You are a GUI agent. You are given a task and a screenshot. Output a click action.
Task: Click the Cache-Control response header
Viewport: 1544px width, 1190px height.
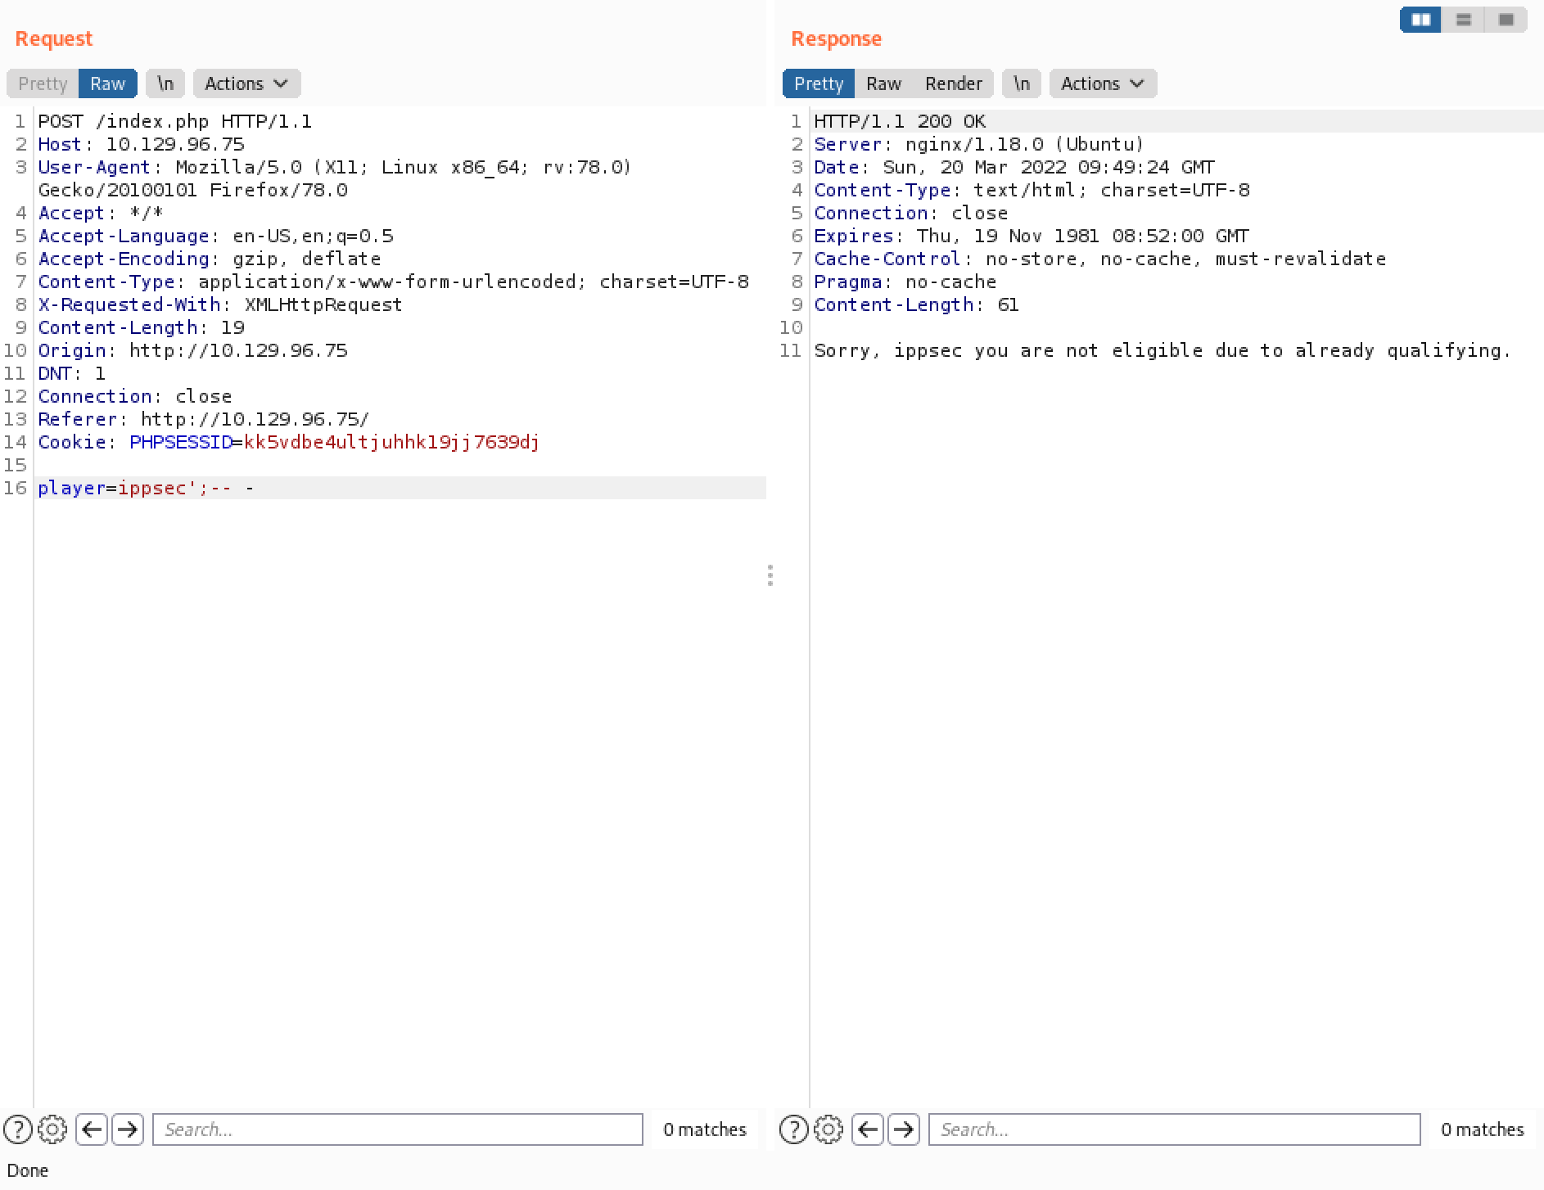[x=1099, y=259]
